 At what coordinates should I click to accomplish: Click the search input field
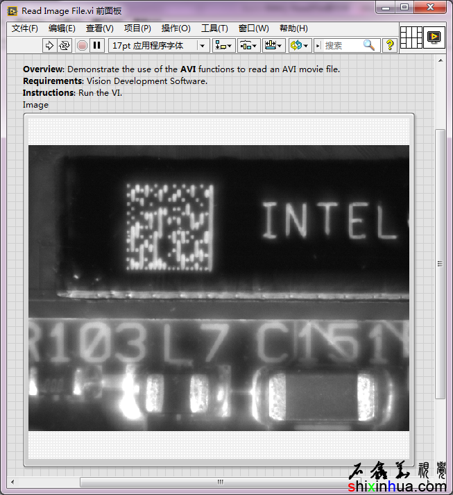coord(342,45)
